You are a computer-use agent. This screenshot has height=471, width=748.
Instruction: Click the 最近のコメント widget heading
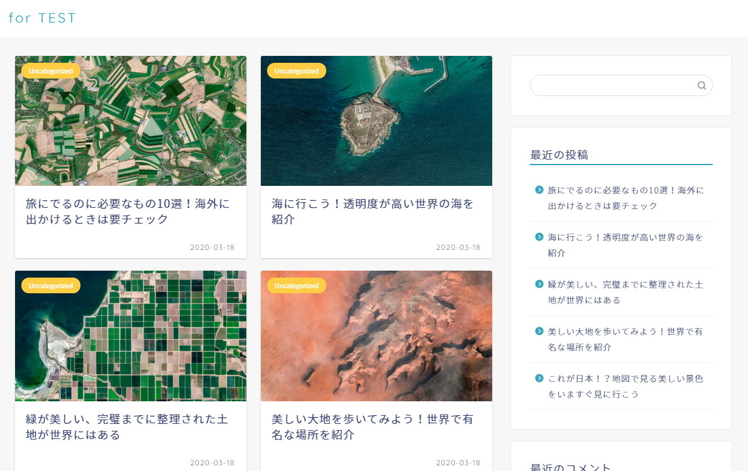[x=571, y=467]
